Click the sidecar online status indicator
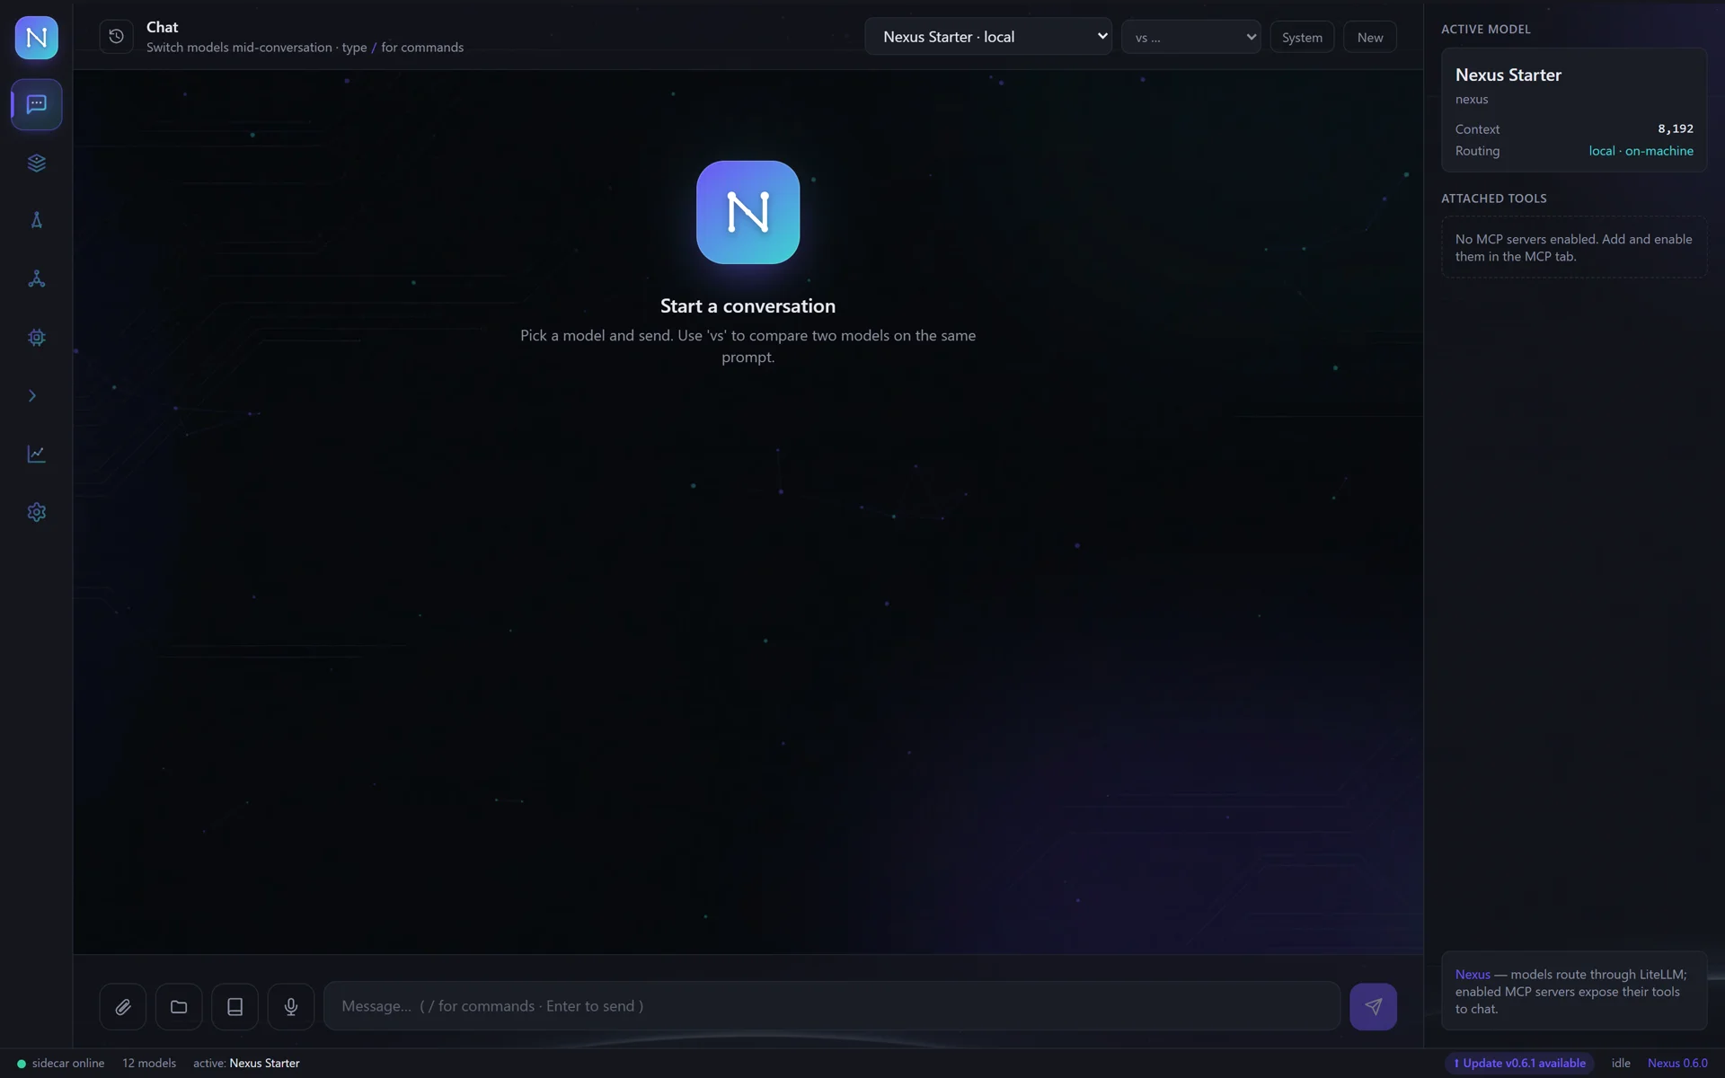 [61, 1063]
